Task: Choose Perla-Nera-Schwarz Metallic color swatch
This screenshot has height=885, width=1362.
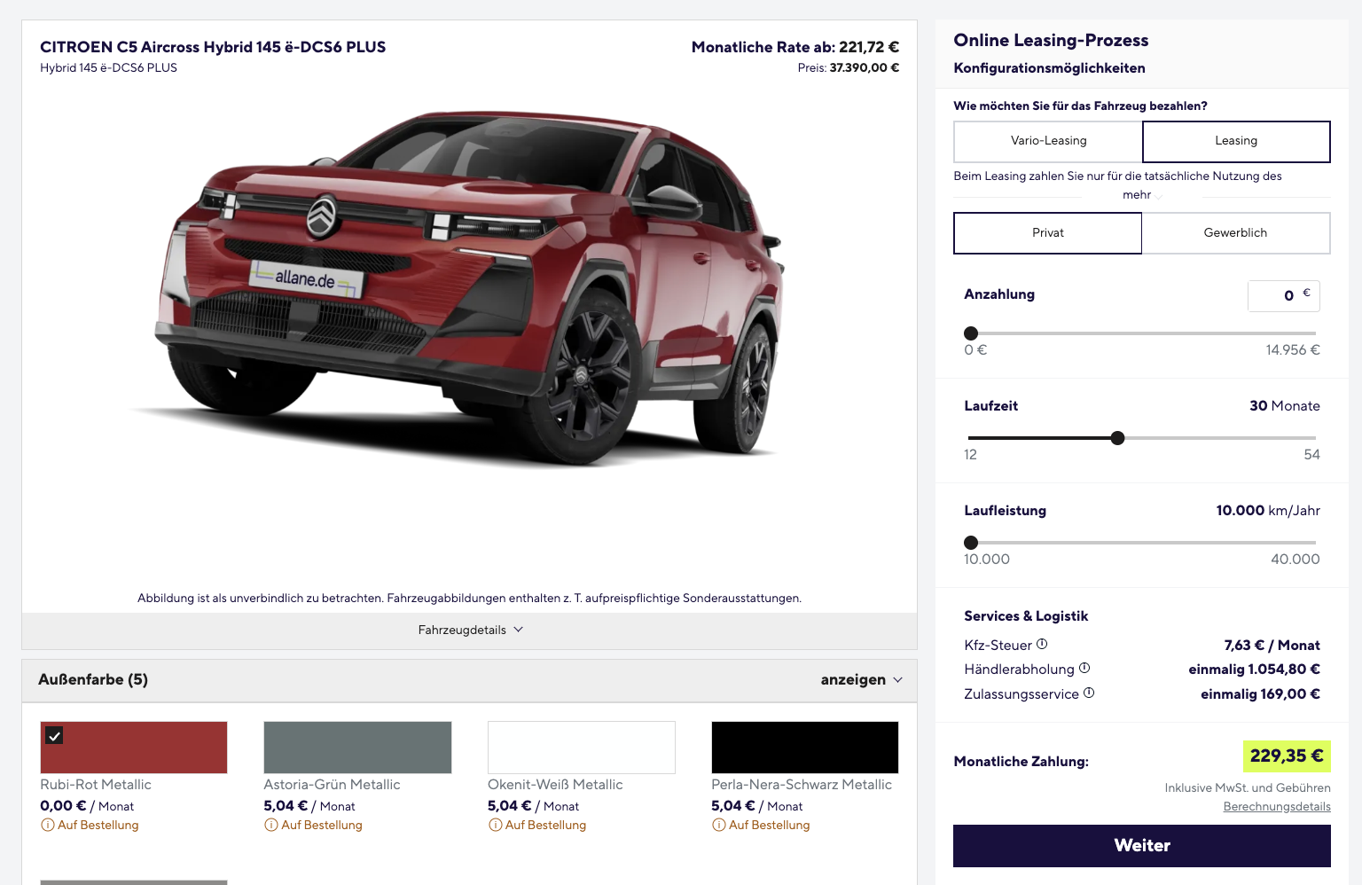Action: [804, 747]
